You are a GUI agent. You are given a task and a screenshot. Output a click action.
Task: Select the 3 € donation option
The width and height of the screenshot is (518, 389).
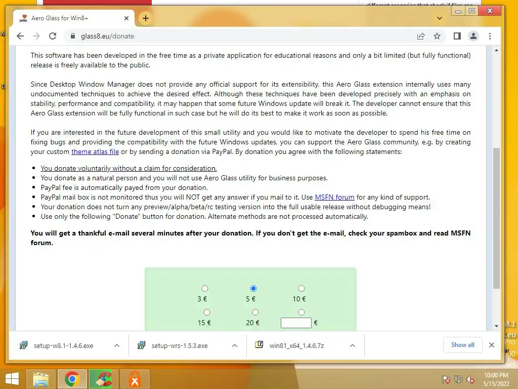click(205, 288)
